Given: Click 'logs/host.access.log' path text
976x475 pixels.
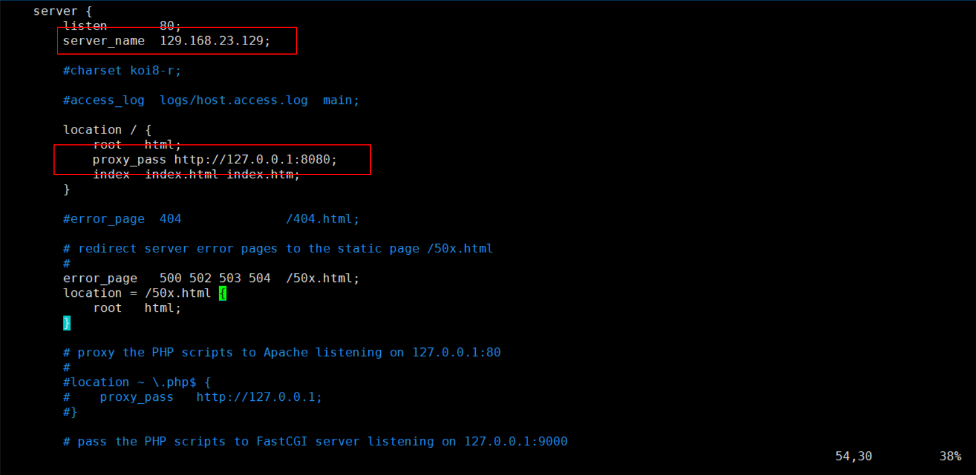Looking at the screenshot, I should tap(233, 100).
